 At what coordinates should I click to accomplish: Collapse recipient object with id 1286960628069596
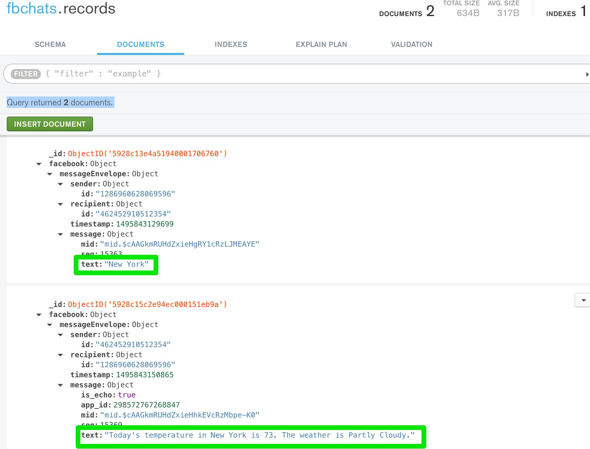(x=60, y=355)
